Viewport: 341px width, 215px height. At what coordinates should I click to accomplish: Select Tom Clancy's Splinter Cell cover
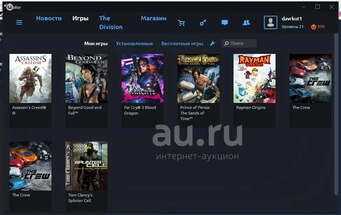point(86,166)
